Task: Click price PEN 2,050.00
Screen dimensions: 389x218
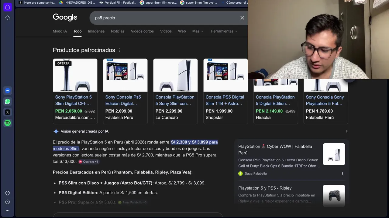Action: (x=69, y=111)
